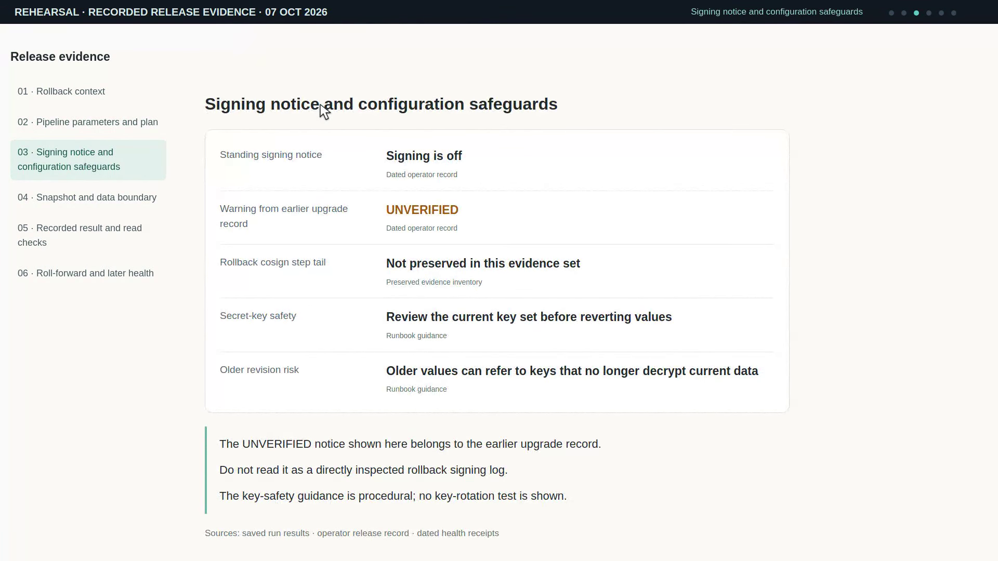Click 'Dated operator record' under UNVERIFIED
This screenshot has height=561, width=998.
pos(422,228)
